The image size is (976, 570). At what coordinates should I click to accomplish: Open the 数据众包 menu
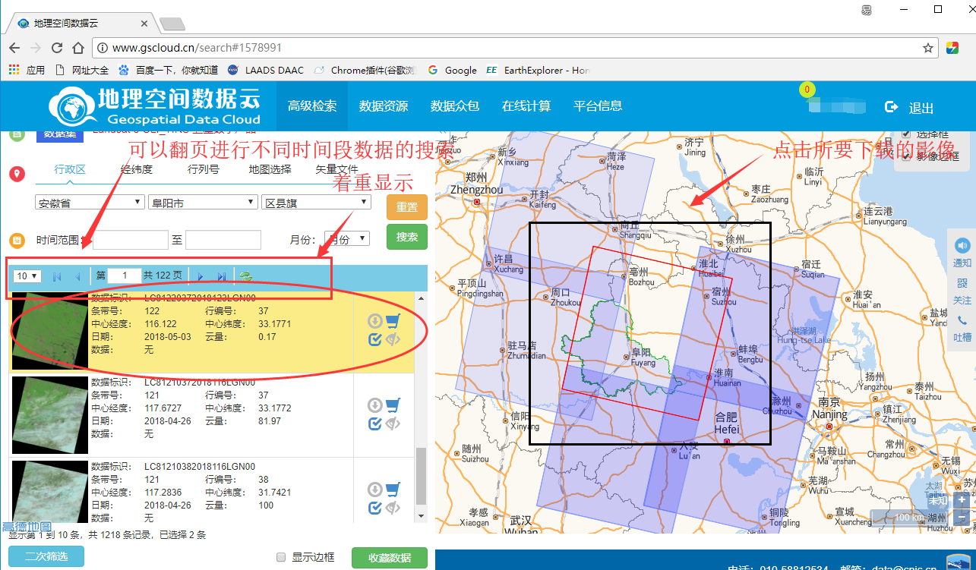[x=455, y=106]
